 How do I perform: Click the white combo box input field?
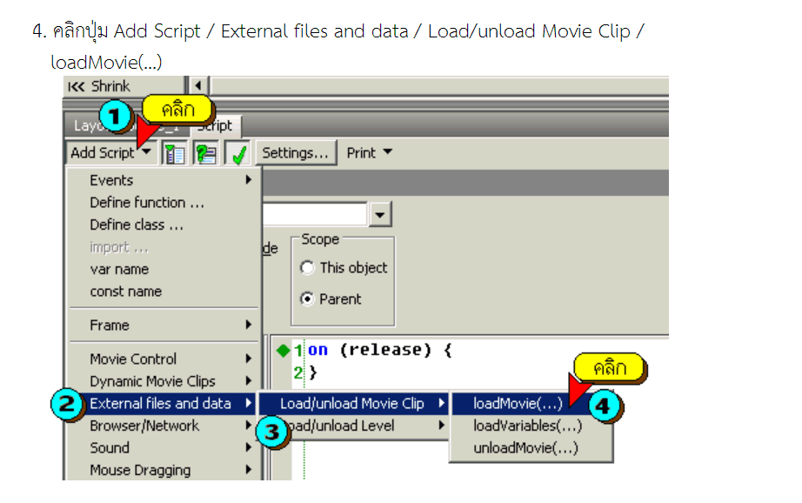coord(315,214)
